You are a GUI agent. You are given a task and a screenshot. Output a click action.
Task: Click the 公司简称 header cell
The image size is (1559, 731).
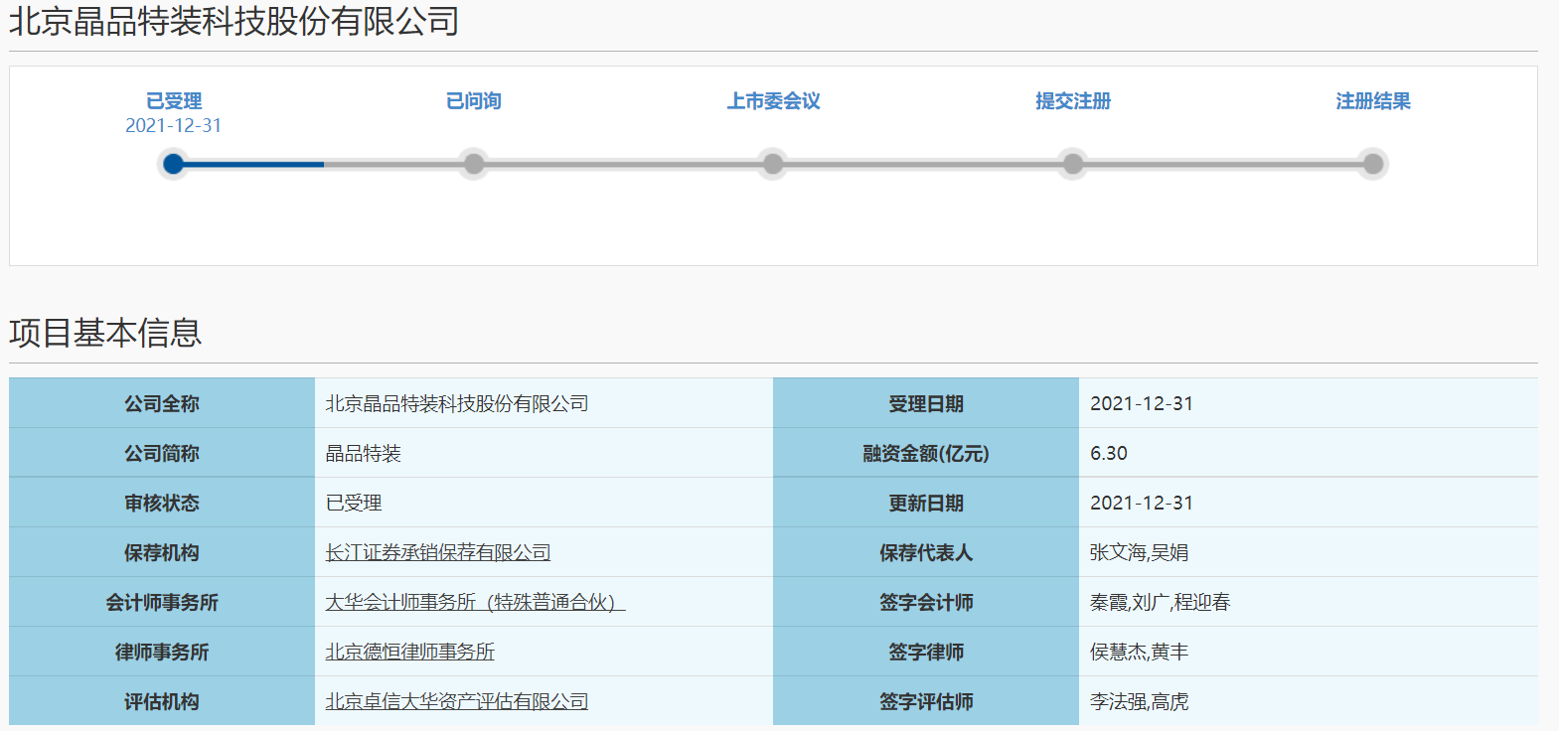(x=162, y=453)
